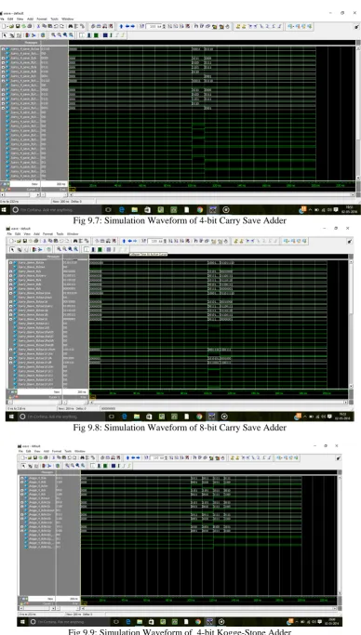361x635 pixels.
Task: Click Find binoculars icon in 4-bit Carry Save window
Action: 71,26
